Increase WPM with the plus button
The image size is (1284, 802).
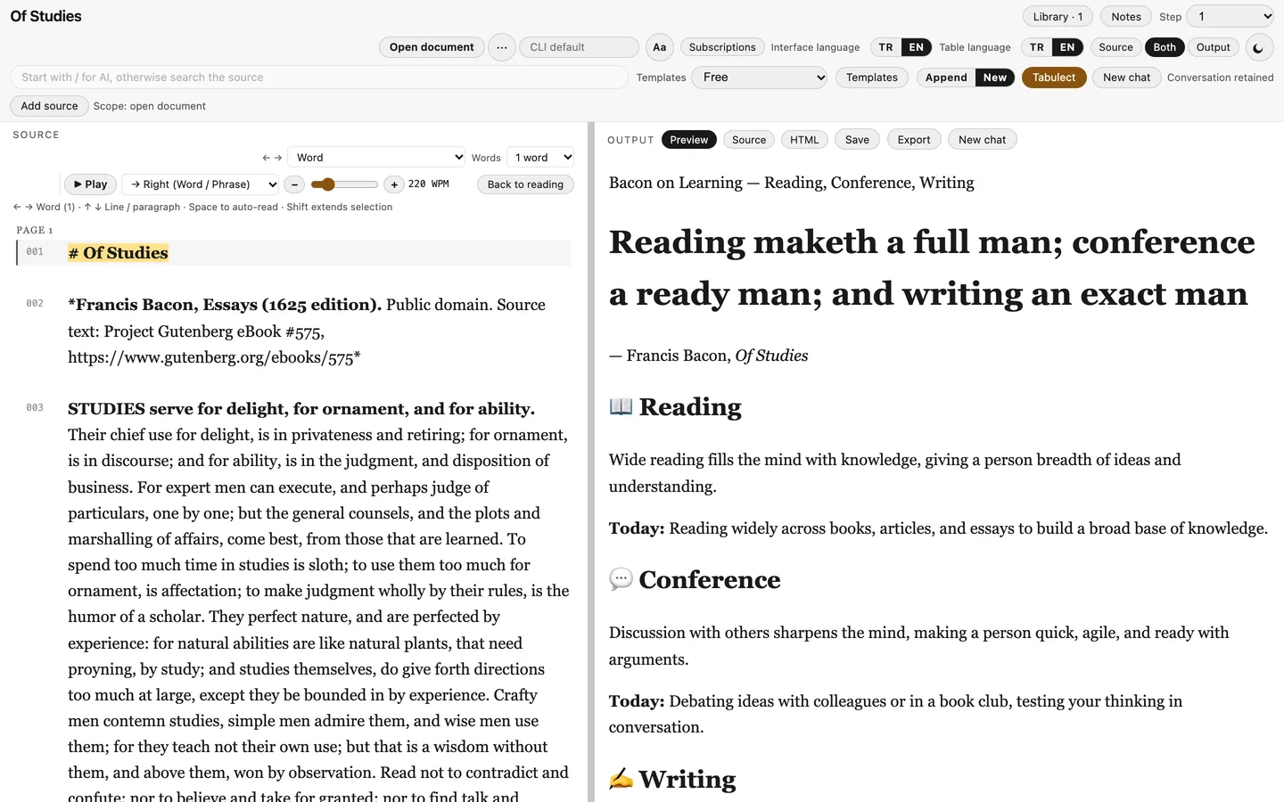pos(394,184)
